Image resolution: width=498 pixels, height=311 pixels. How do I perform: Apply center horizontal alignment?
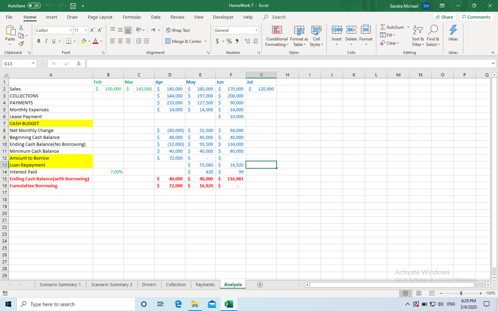[x=120, y=41]
